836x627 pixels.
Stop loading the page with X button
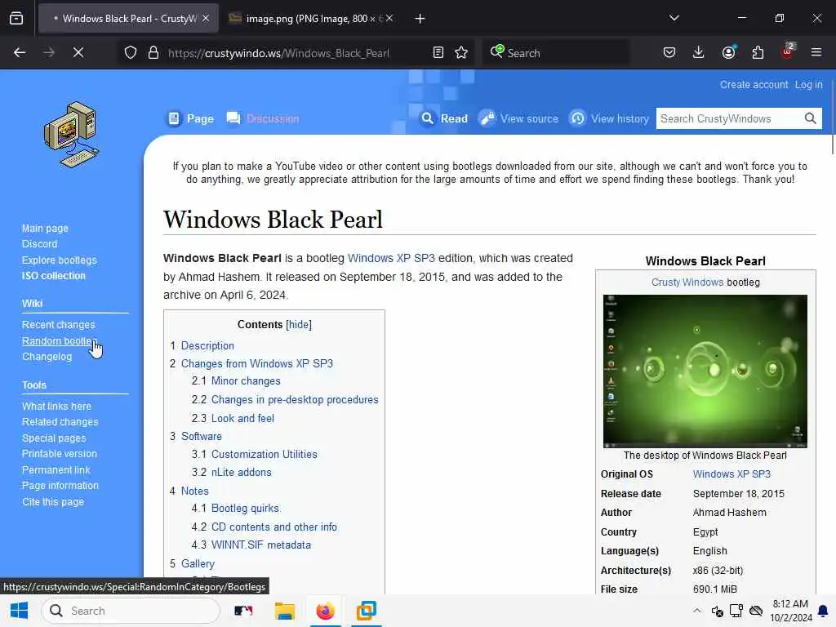(78, 52)
